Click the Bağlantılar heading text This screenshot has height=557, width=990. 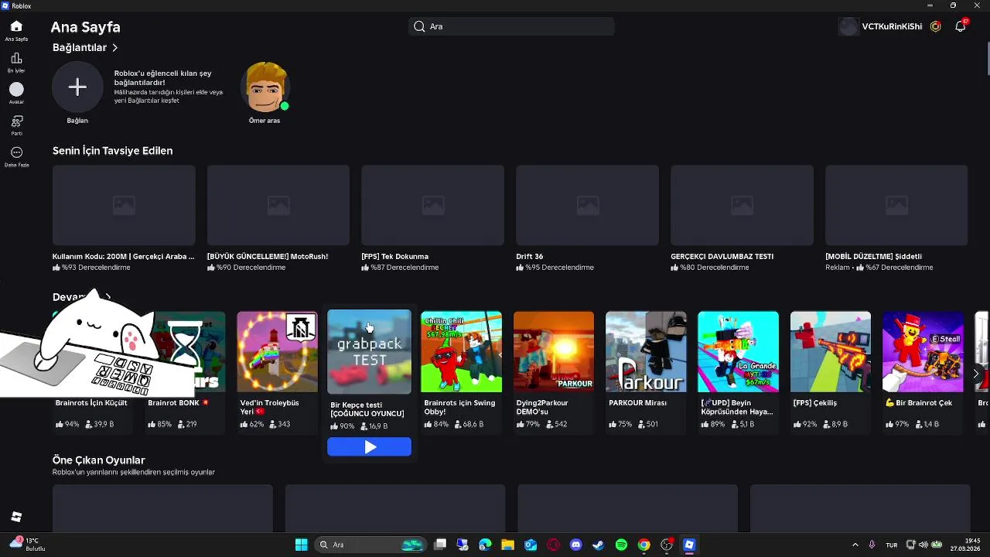tap(80, 48)
